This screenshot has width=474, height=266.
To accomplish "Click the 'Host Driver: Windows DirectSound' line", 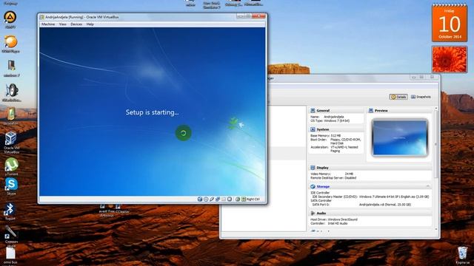I will pyautogui.click(x=334, y=219).
